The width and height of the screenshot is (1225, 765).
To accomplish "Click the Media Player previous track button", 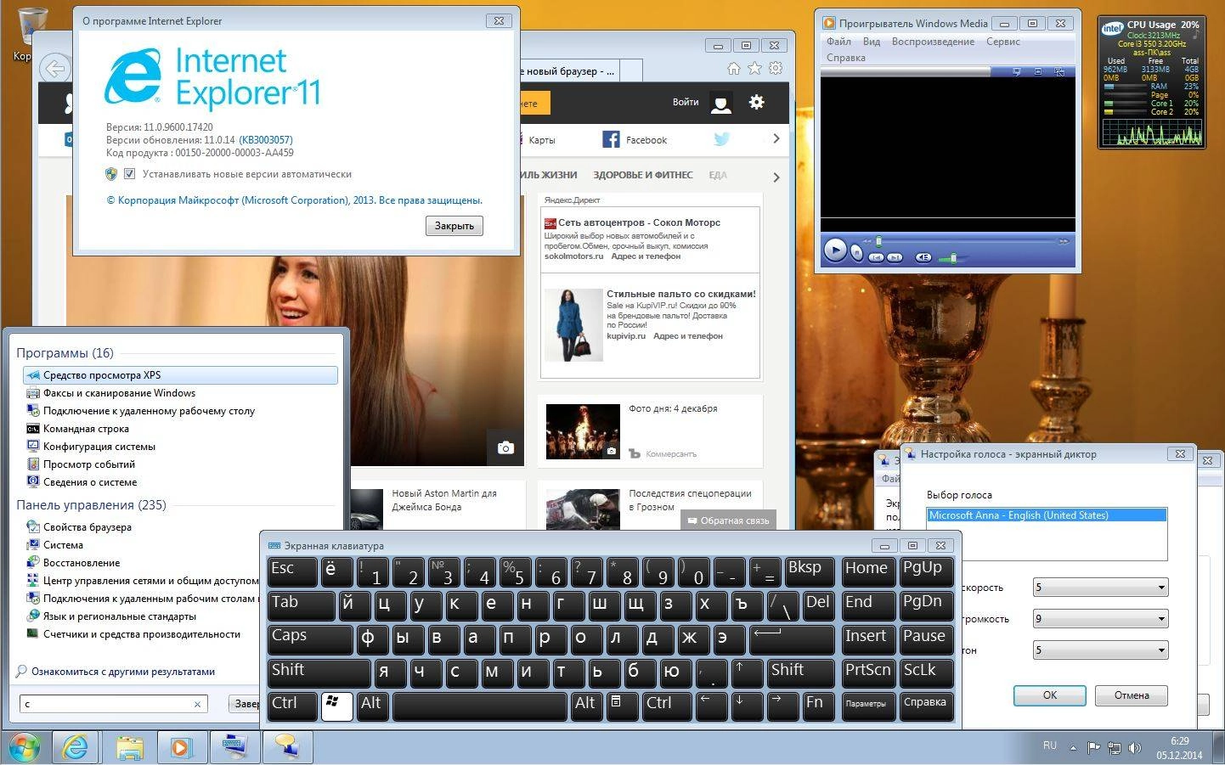I will (876, 257).
